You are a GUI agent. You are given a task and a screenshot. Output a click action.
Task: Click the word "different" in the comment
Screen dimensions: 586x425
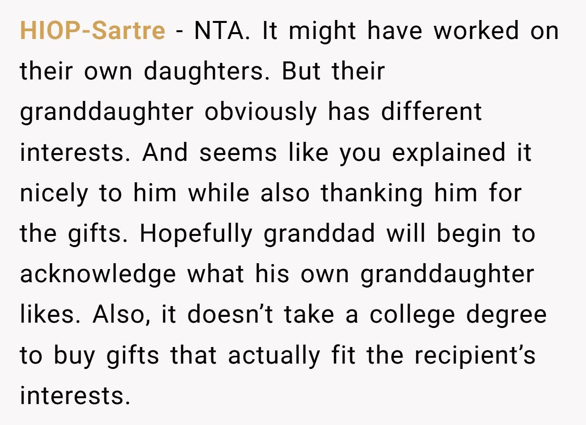pyautogui.click(x=431, y=112)
